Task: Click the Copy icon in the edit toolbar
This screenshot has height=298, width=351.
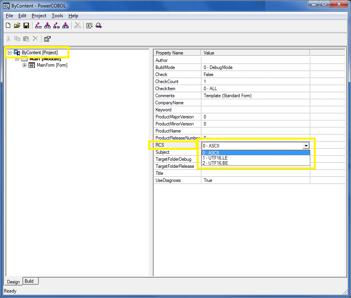Action: point(17,39)
